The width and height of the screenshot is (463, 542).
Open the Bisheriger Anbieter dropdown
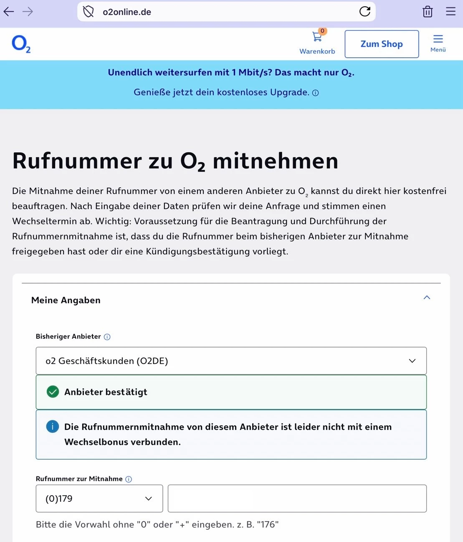[231, 361]
